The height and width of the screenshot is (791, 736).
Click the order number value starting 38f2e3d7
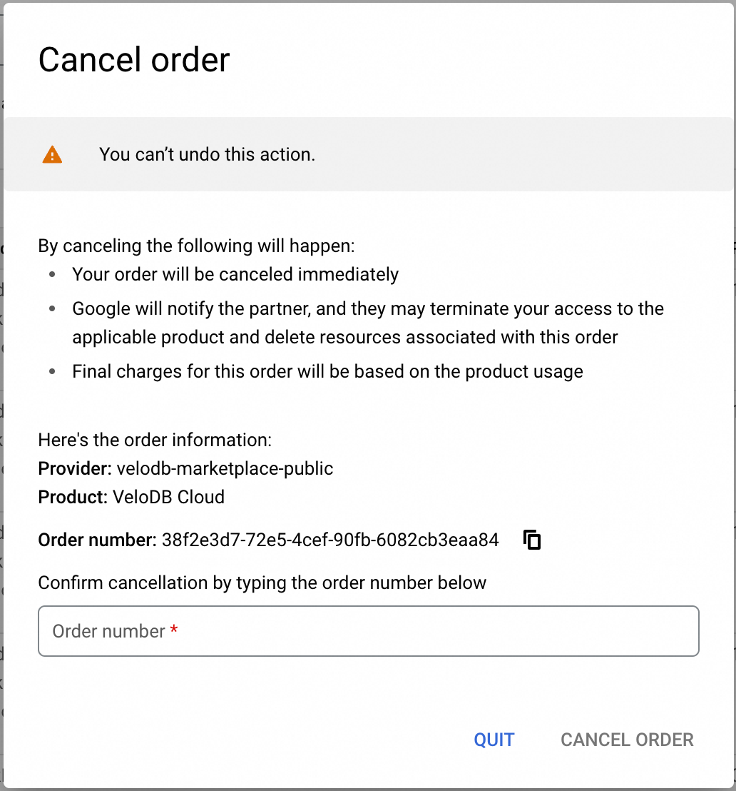[x=330, y=540]
